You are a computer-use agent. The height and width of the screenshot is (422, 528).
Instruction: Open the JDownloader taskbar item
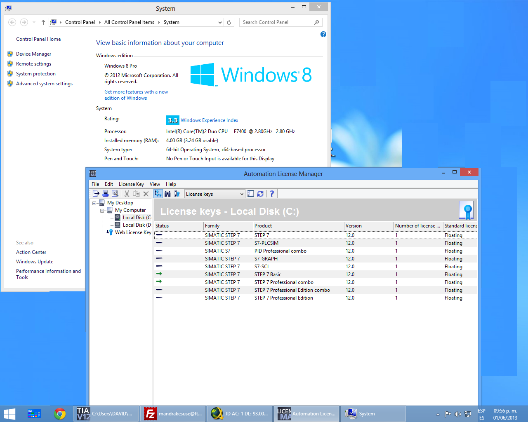pyautogui.click(x=240, y=414)
